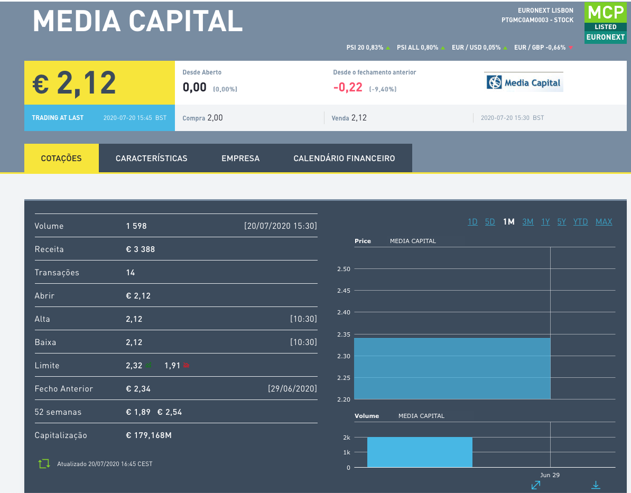The height and width of the screenshot is (493, 631).
Task: Click the Abrir € 2,12 opening price
Action: [x=138, y=296]
